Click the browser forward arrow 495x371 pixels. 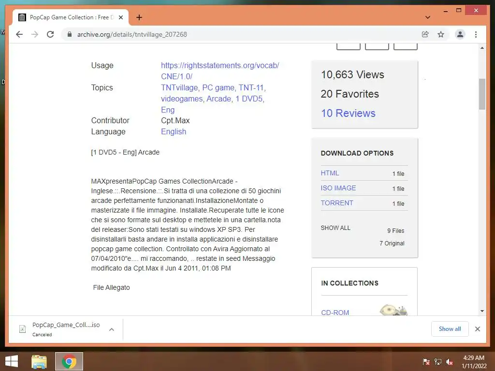[x=35, y=34]
